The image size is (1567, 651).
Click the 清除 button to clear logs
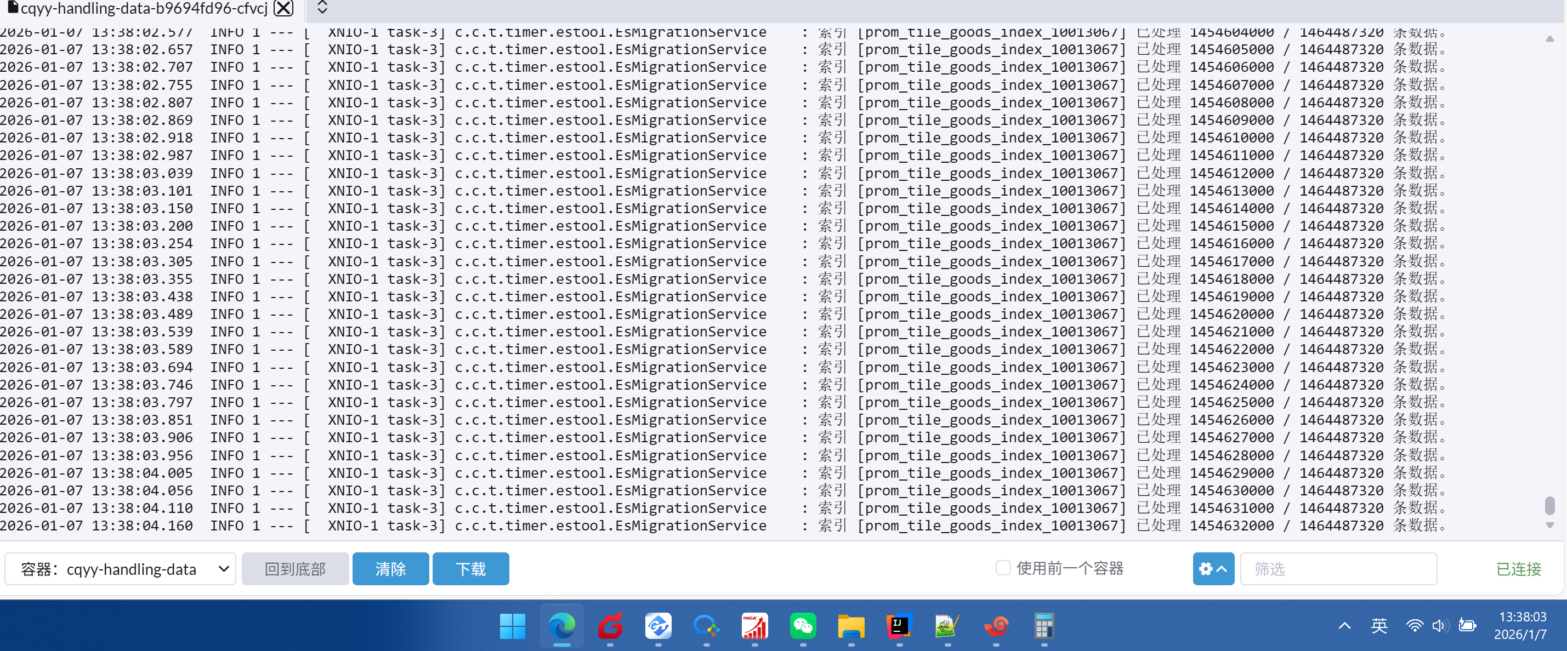pyautogui.click(x=390, y=569)
